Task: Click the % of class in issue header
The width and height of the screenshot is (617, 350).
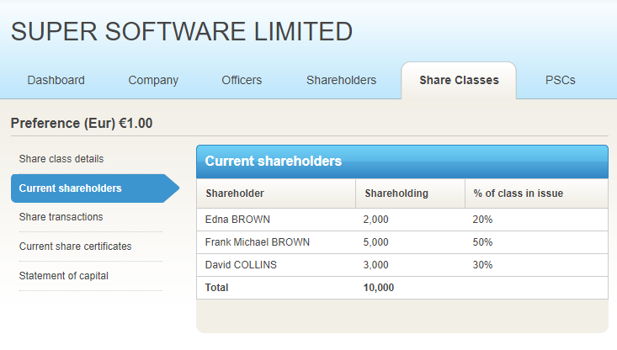Action: point(519,194)
